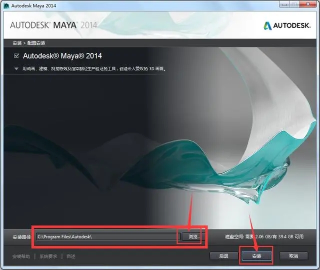The height and width of the screenshot is (270, 320).
Task: Go back with the 后退 button
Action: pos(223,256)
